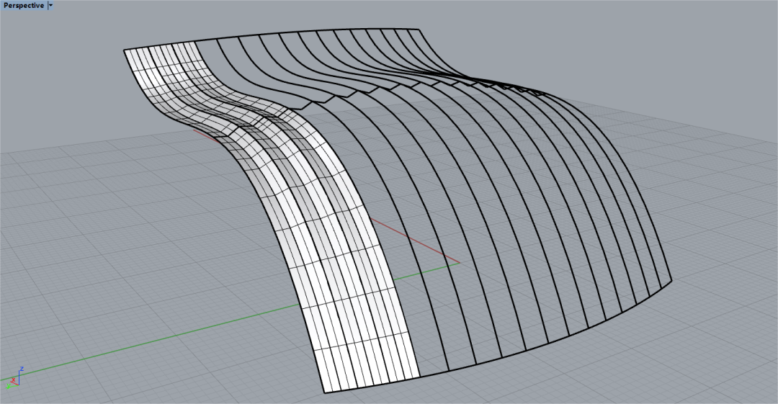Viewport: 778px width, 404px height.
Task: Click the Perspective viewport title label
Action: [x=23, y=6]
